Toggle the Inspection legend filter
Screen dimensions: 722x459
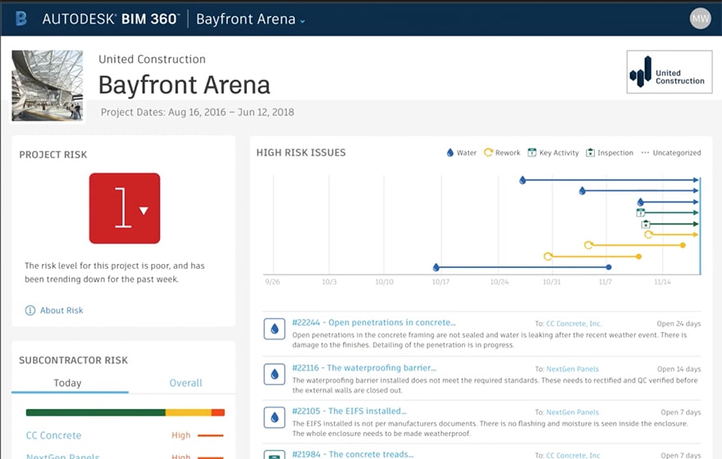(610, 152)
